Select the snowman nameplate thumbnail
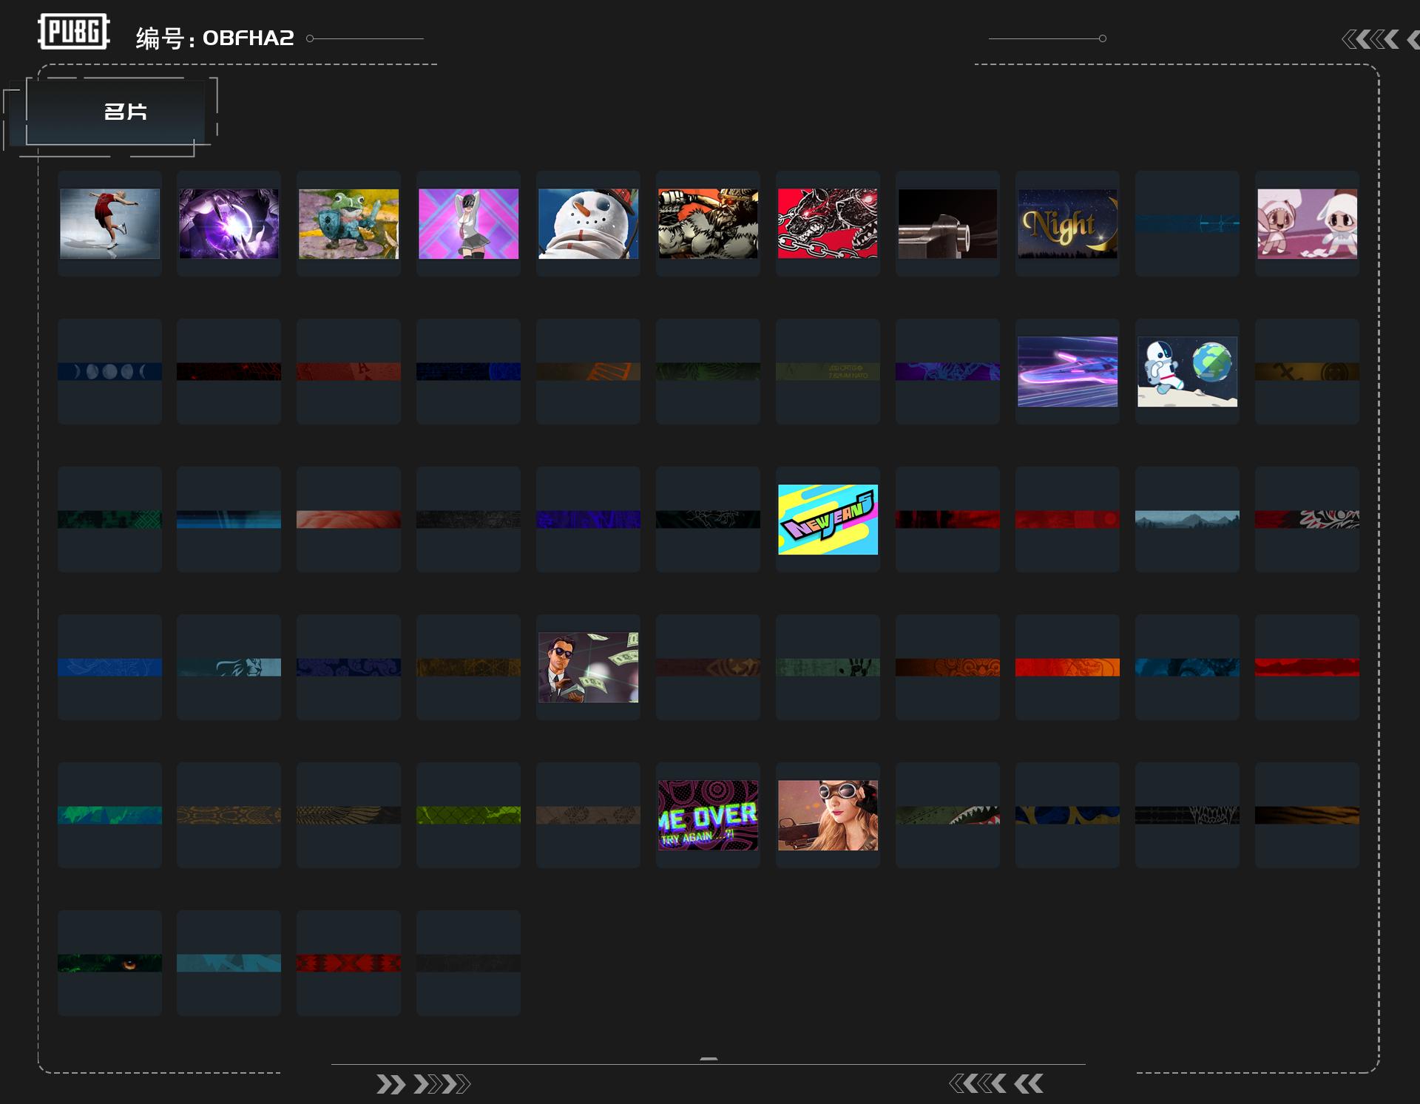 pos(588,223)
